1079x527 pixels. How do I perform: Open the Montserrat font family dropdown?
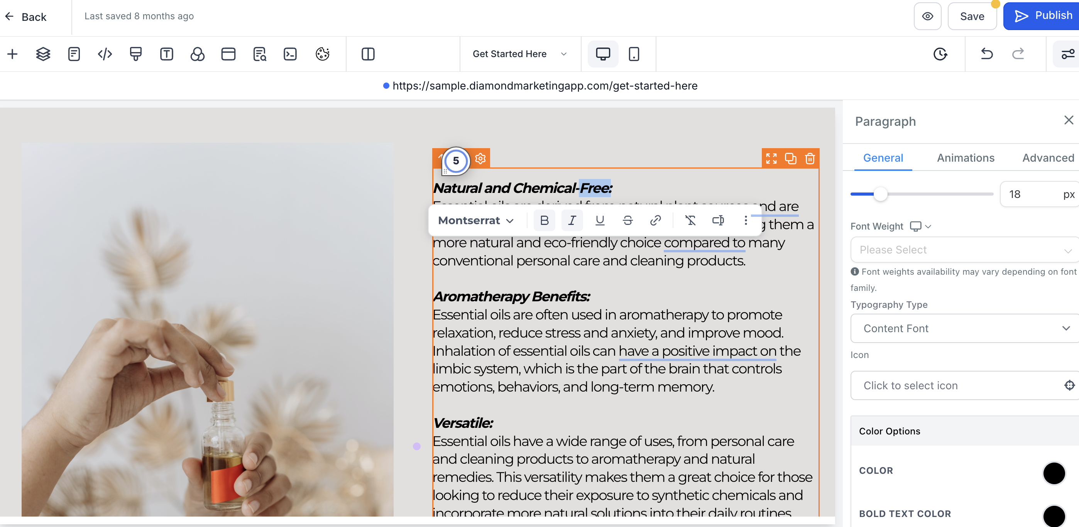[476, 220]
